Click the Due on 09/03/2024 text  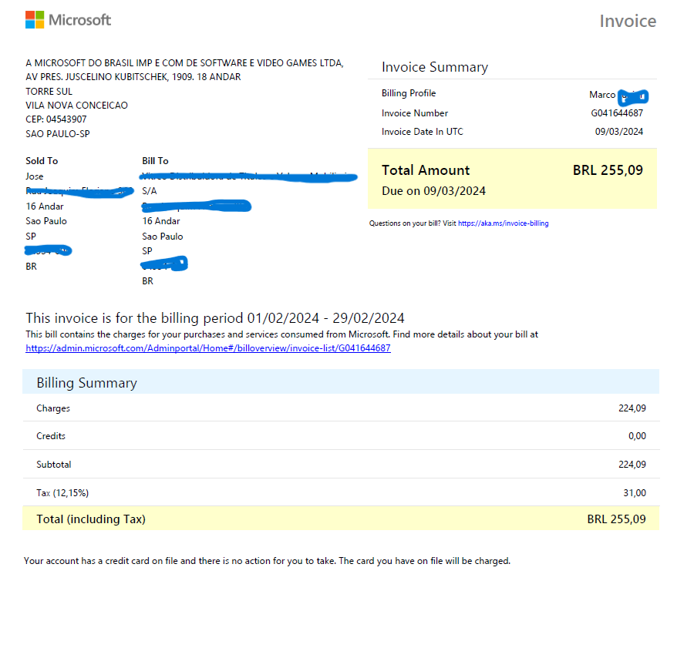tap(433, 191)
